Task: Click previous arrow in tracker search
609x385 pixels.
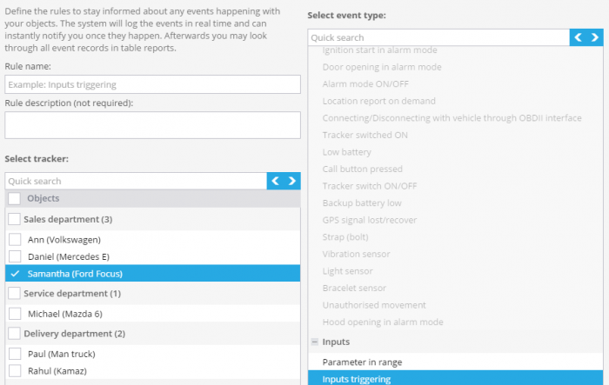Action: click(x=276, y=181)
